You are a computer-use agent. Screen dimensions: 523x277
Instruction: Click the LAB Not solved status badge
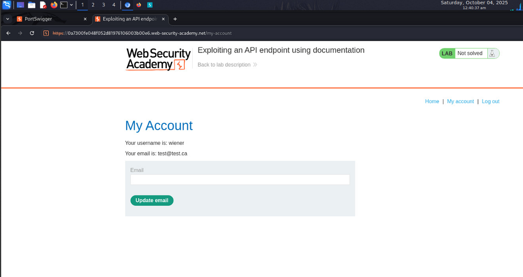pyautogui.click(x=469, y=53)
